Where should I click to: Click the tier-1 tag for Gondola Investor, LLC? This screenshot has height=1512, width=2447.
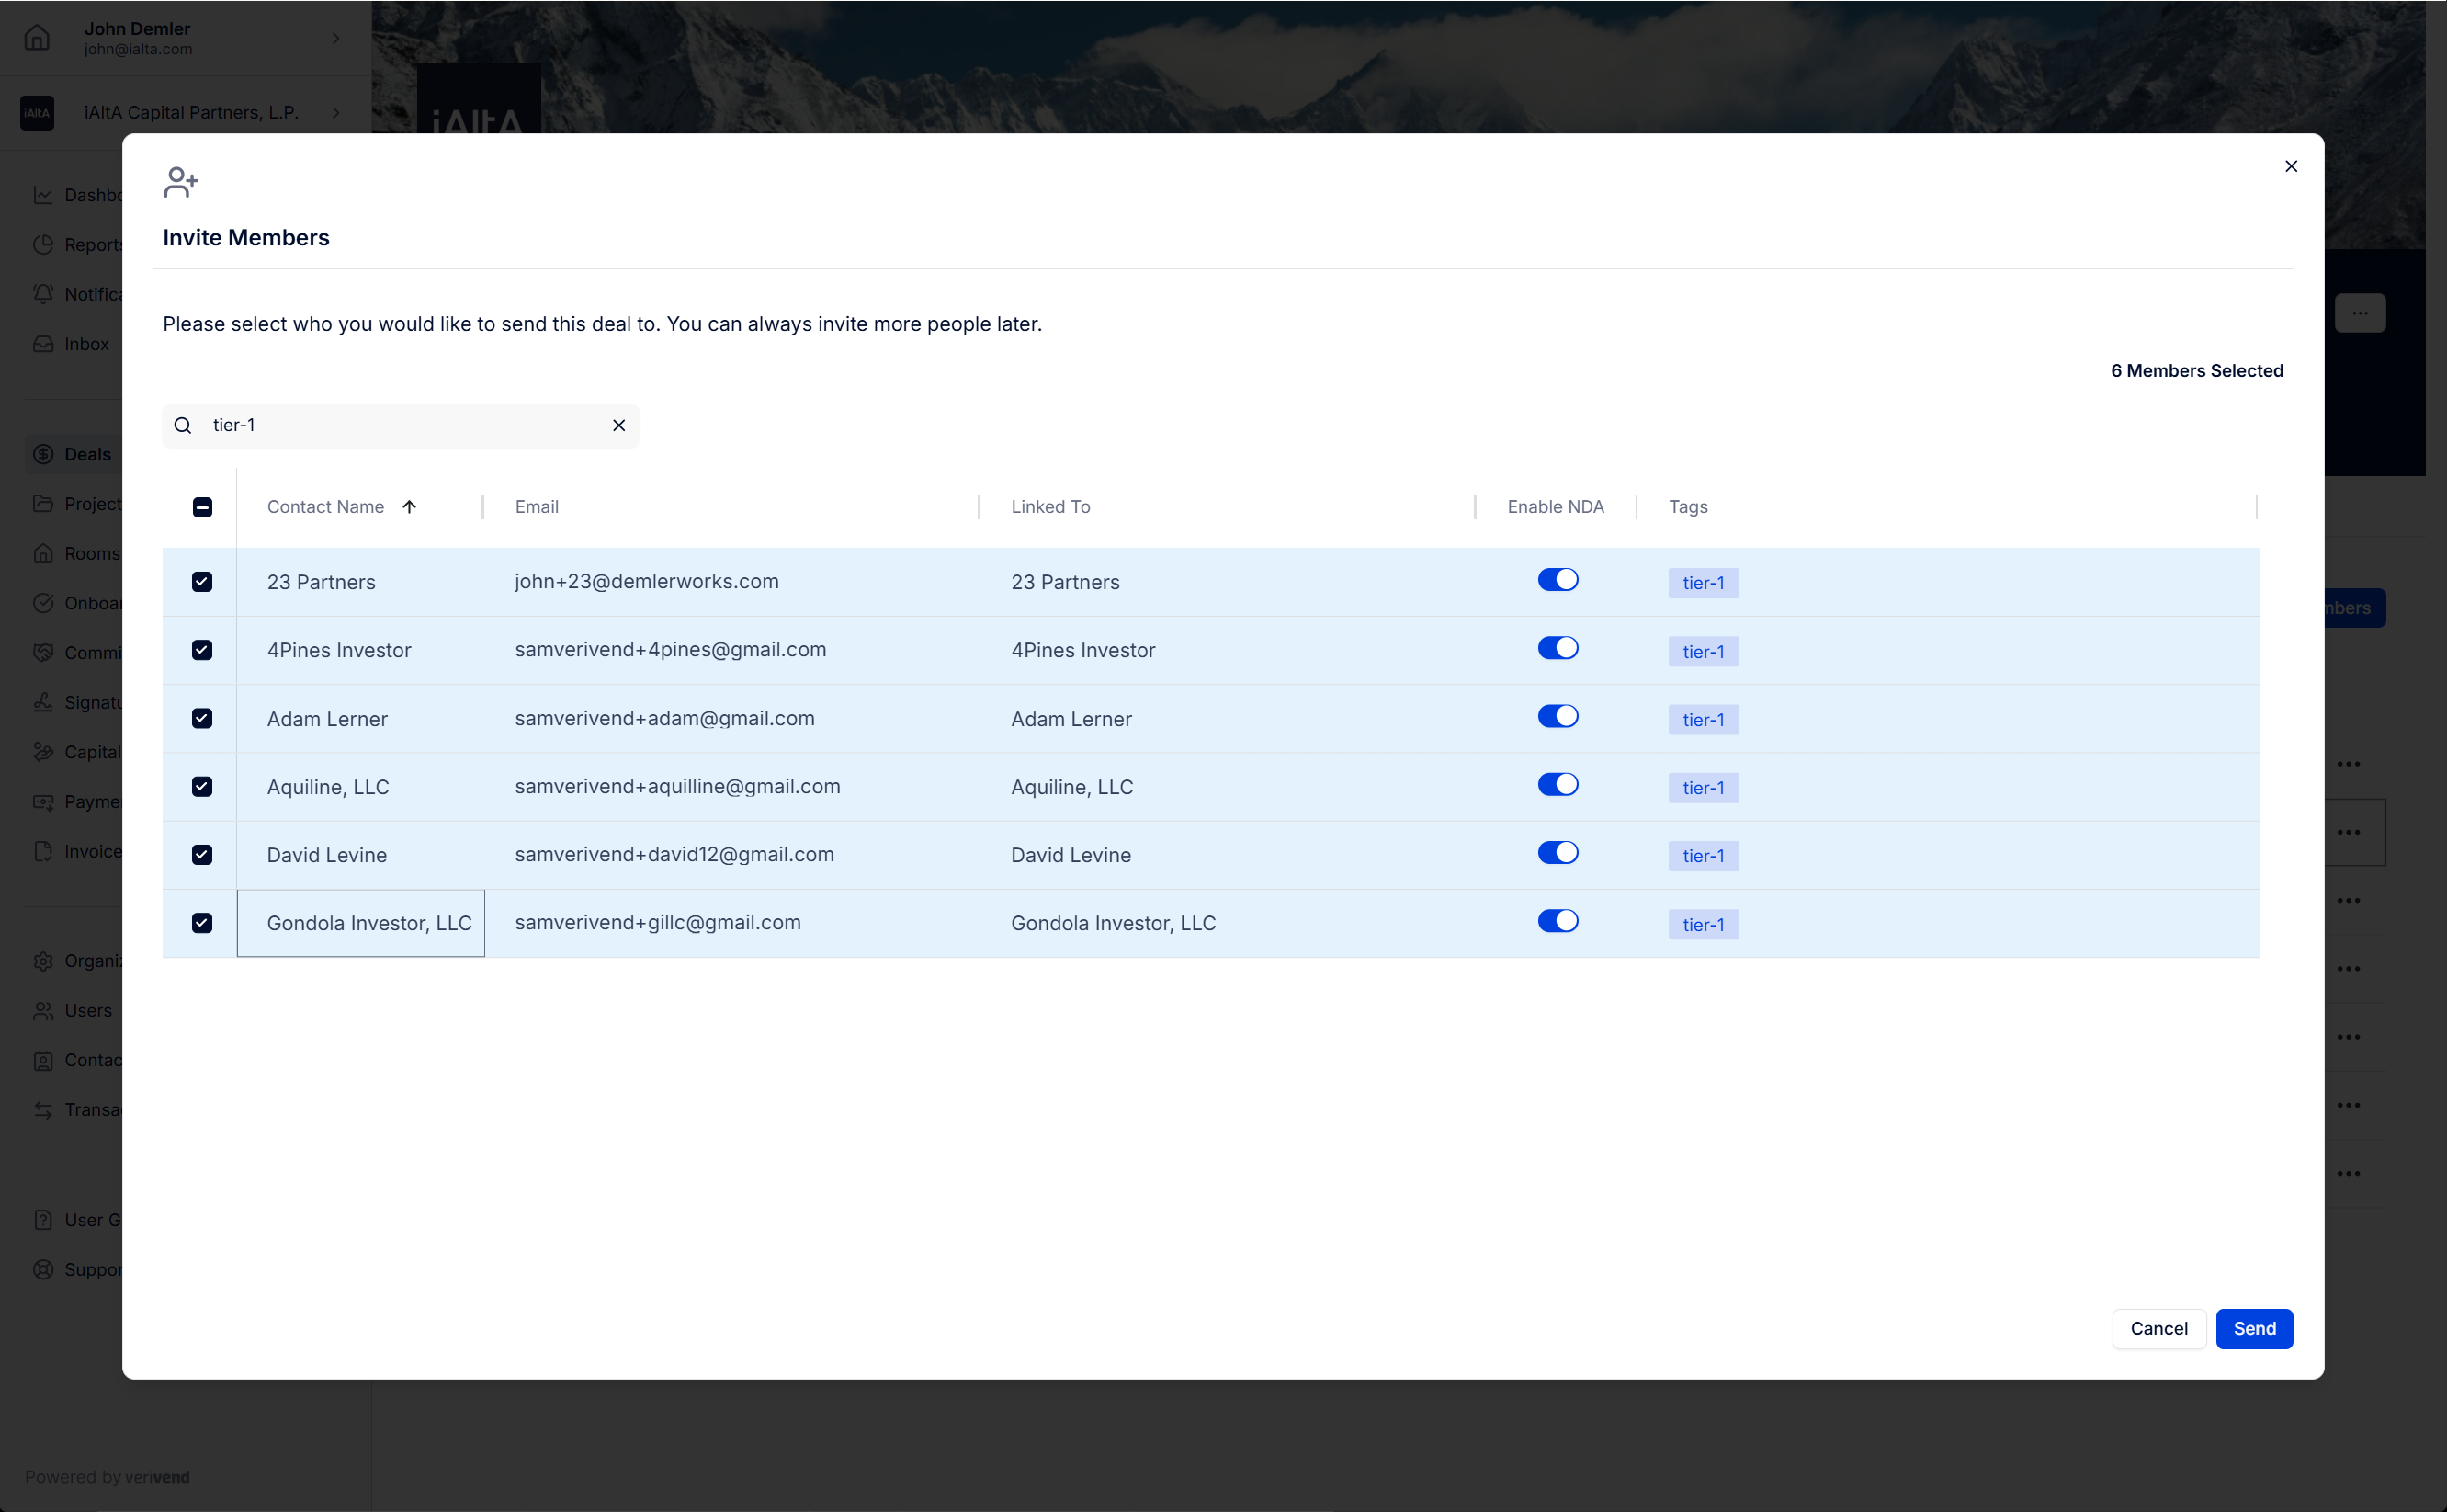(1704, 925)
